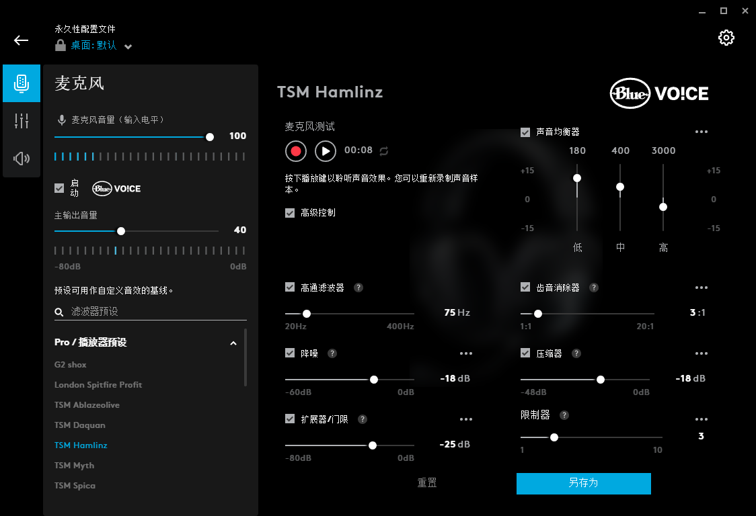Screen dimensions: 756x516
Task: Uncheck the 高级控制 checkbox
Action: tap(290, 212)
